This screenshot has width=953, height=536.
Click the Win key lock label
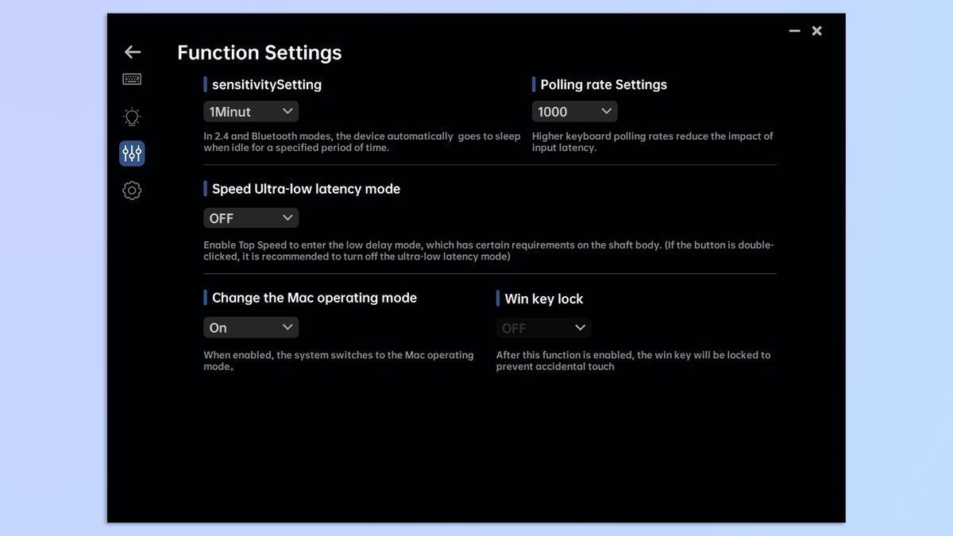tap(544, 299)
